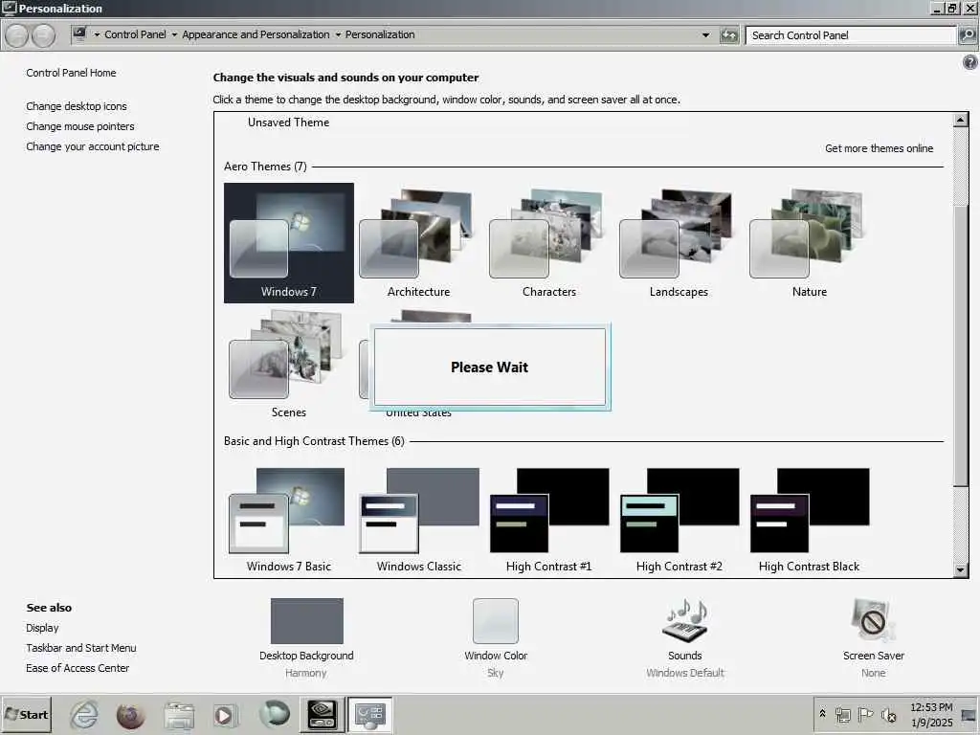980x735 pixels.
Task: Click the Search Control Panel field
Action: click(x=851, y=35)
